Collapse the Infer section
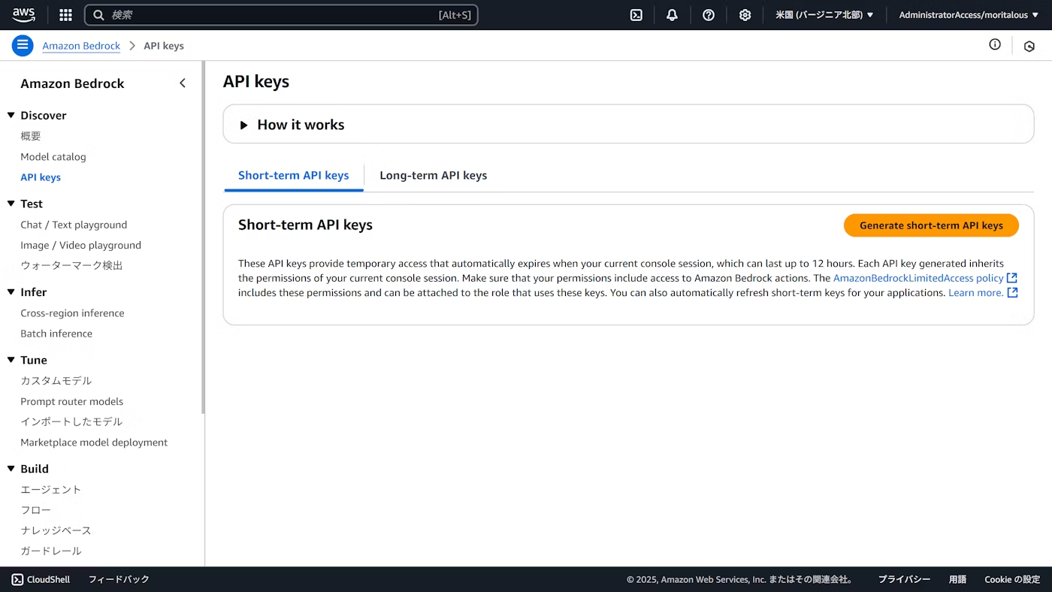This screenshot has width=1052, height=592. pos(11,292)
